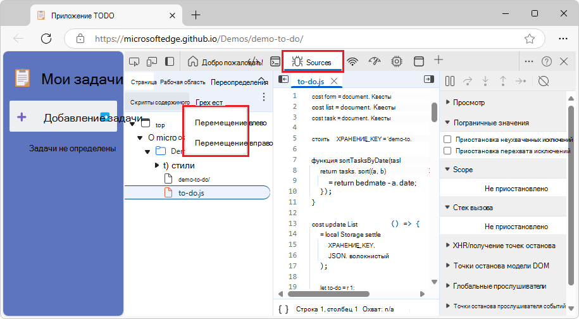Collapse the top tree node

pos(132,125)
